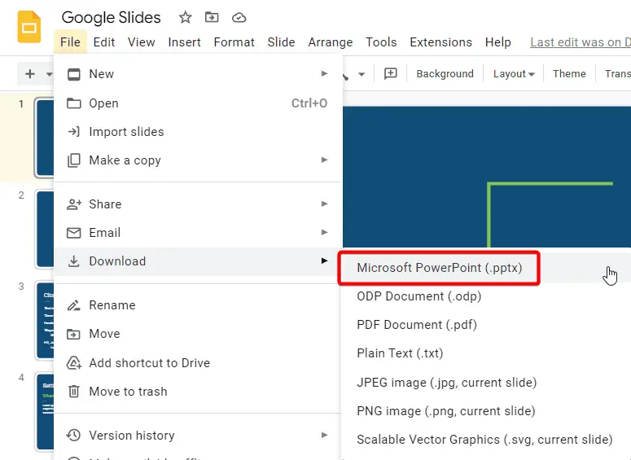
Task: Open the Insert menu
Action: 184,42
